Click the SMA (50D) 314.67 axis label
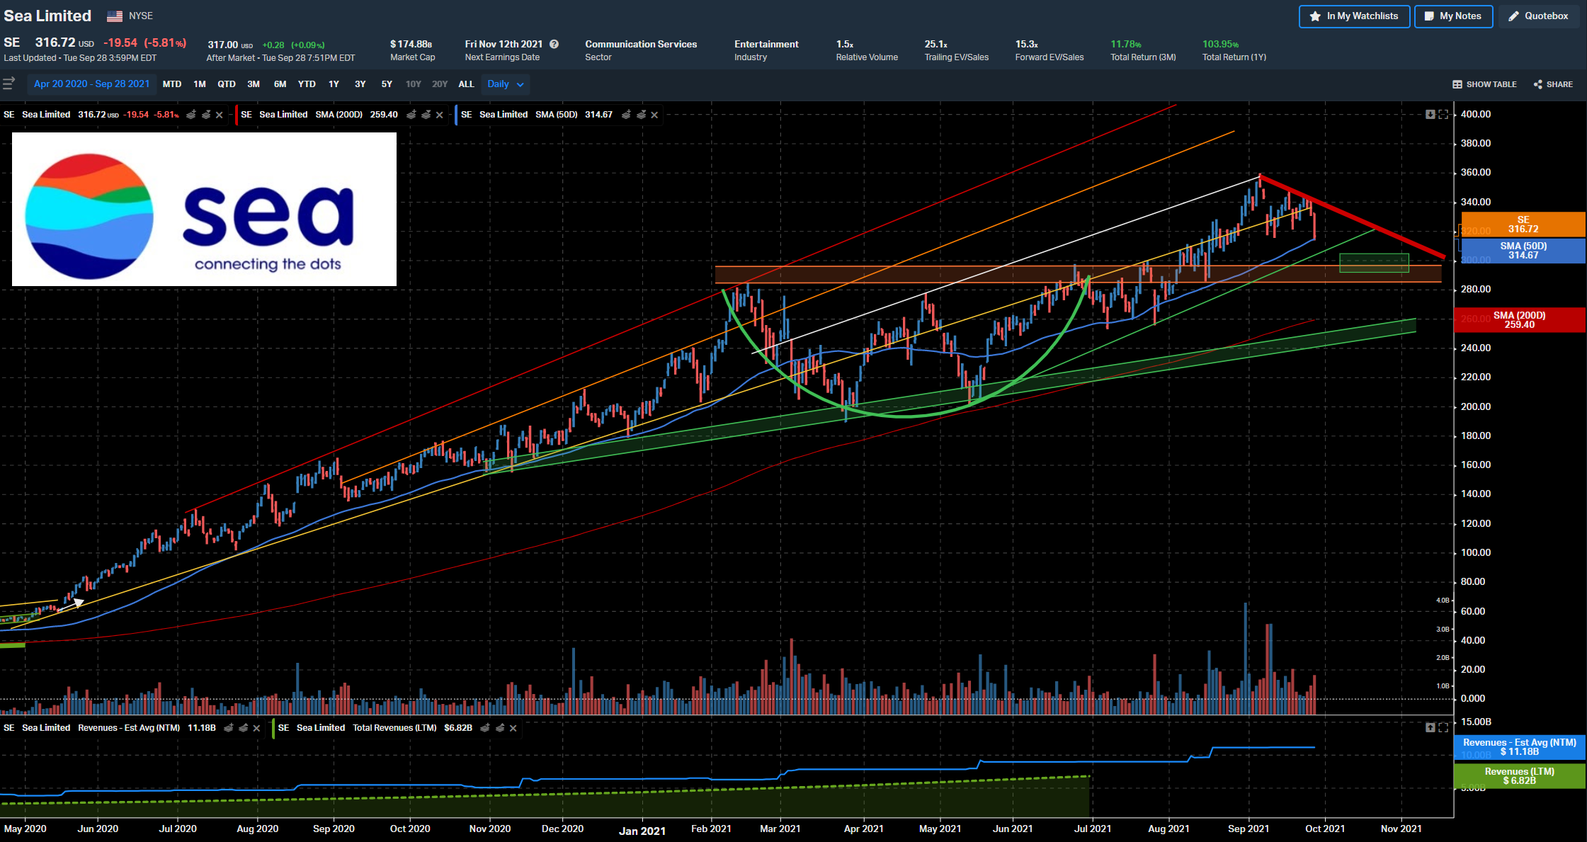Screen dimensions: 1587x842 [x=1523, y=251]
